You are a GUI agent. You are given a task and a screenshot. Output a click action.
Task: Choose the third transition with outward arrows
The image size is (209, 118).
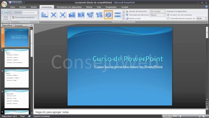tap(63, 15)
